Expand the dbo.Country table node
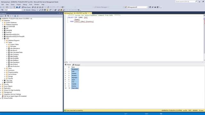Viewport: 205px width, 115px height. [x=7, y=57]
